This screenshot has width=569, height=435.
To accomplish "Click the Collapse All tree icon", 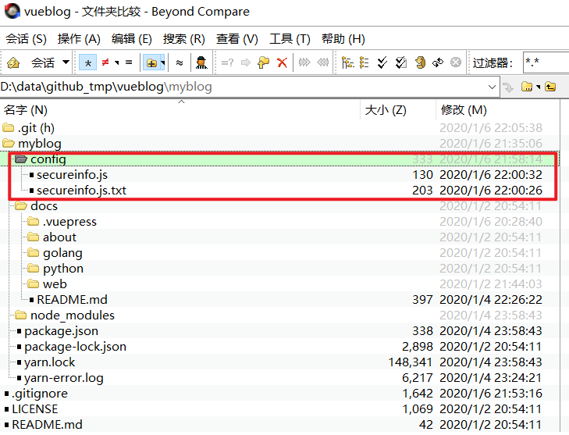I will point(364,62).
